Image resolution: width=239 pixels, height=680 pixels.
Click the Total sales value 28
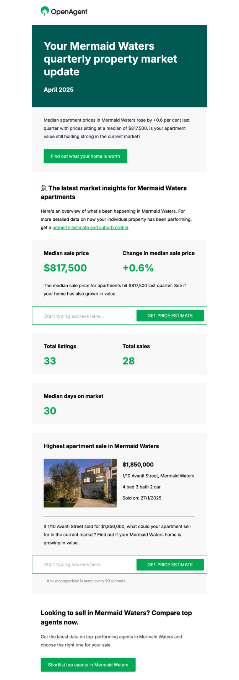128,361
